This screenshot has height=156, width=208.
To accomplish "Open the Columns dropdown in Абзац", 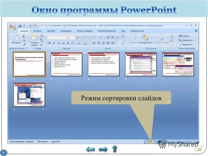I will (114, 43).
